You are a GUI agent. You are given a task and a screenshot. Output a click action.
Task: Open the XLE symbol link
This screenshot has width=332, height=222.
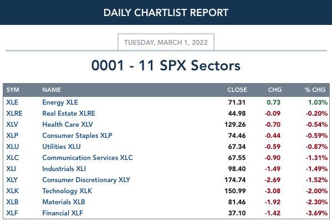coord(12,102)
